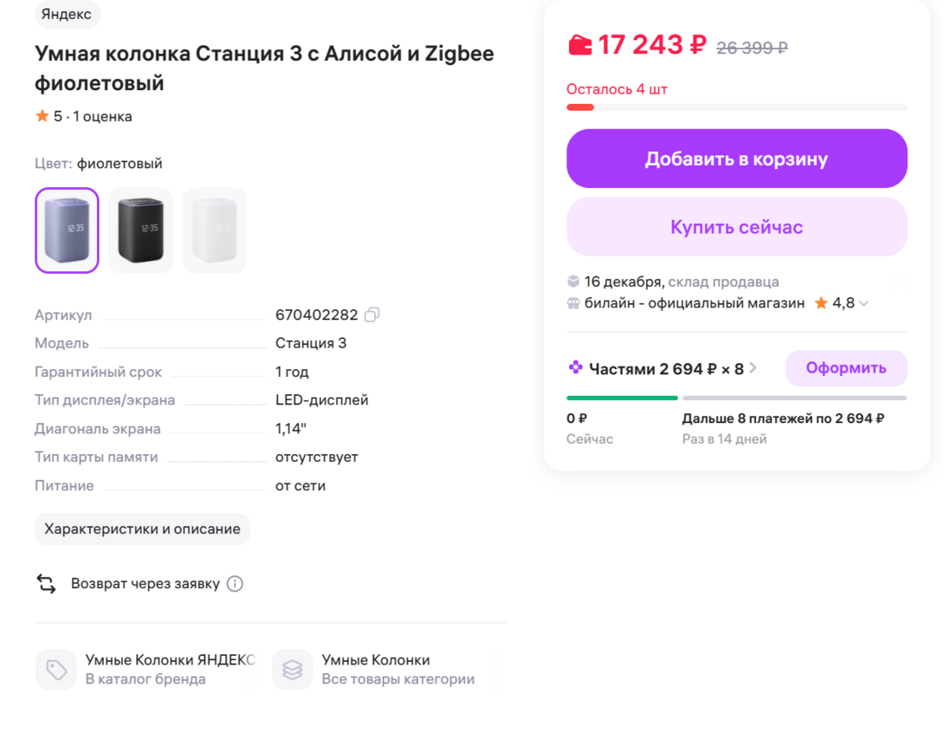Open Характеристики и описание section
This screenshot has width=944, height=746.
[142, 529]
